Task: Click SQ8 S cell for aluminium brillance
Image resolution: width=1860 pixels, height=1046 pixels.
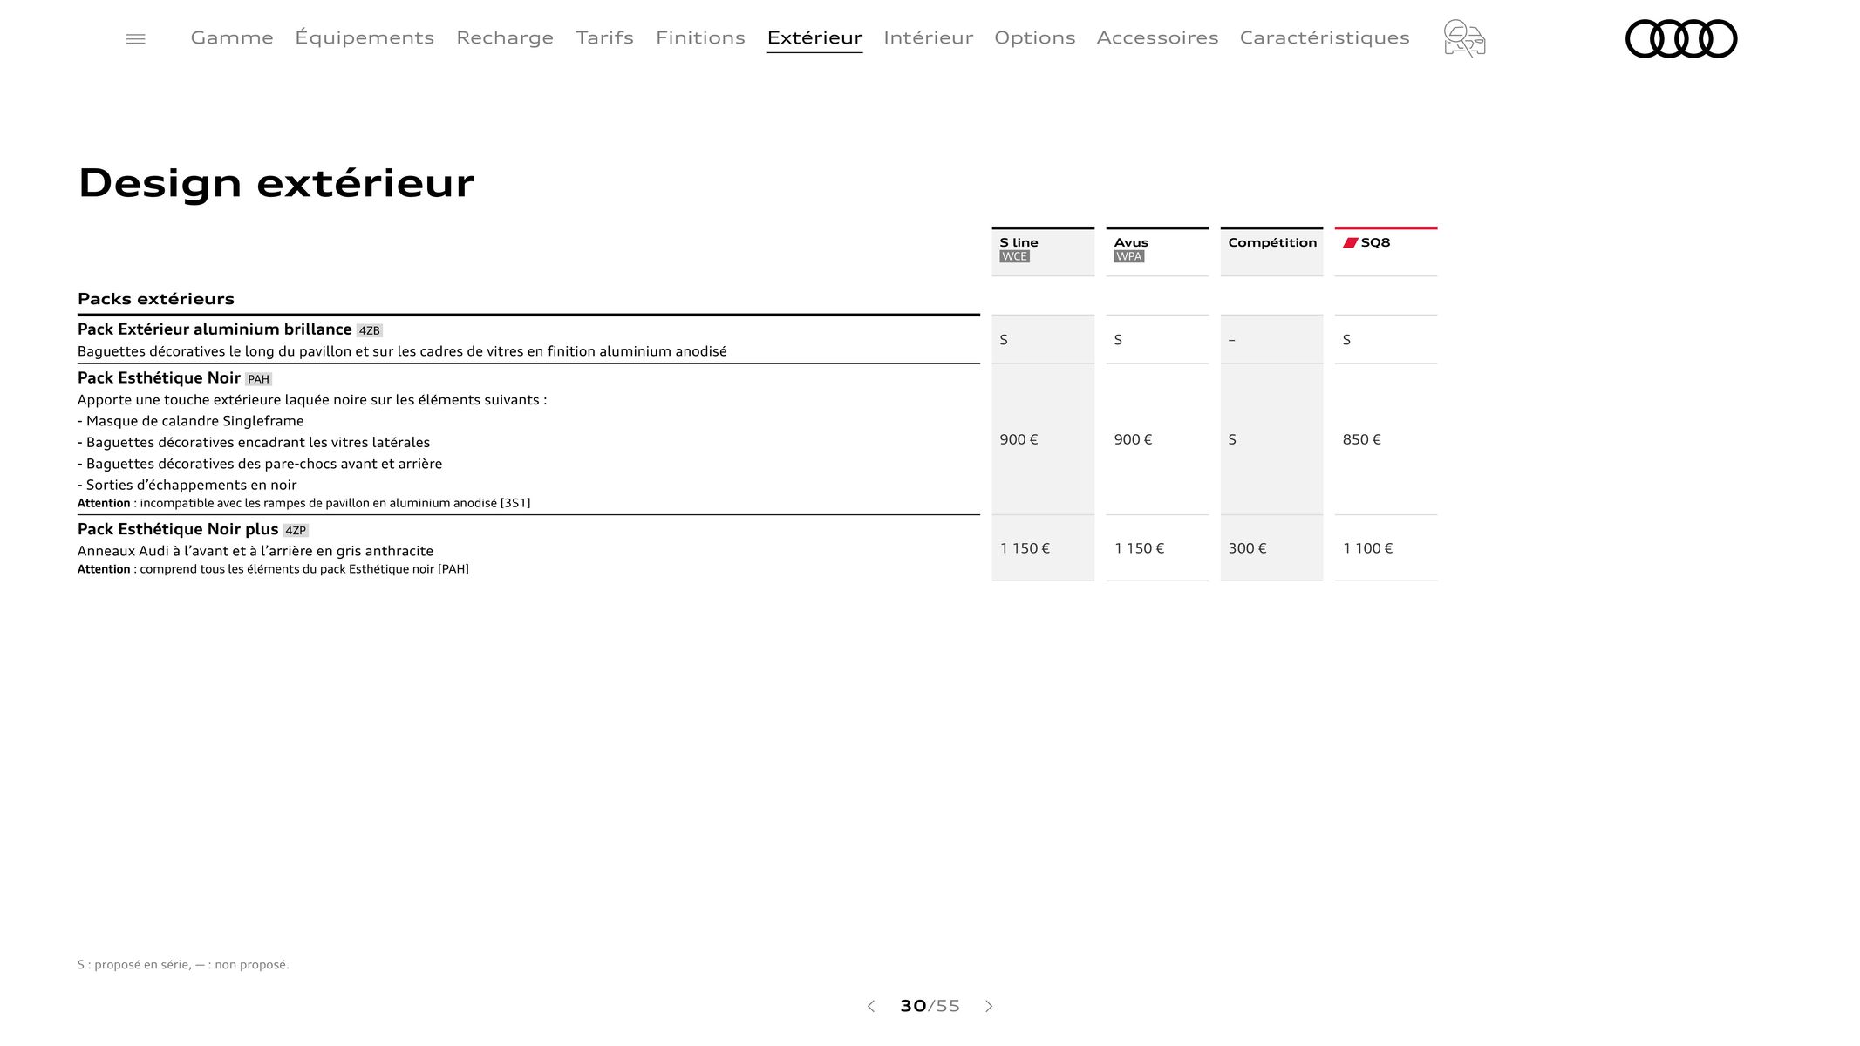Action: (1346, 340)
